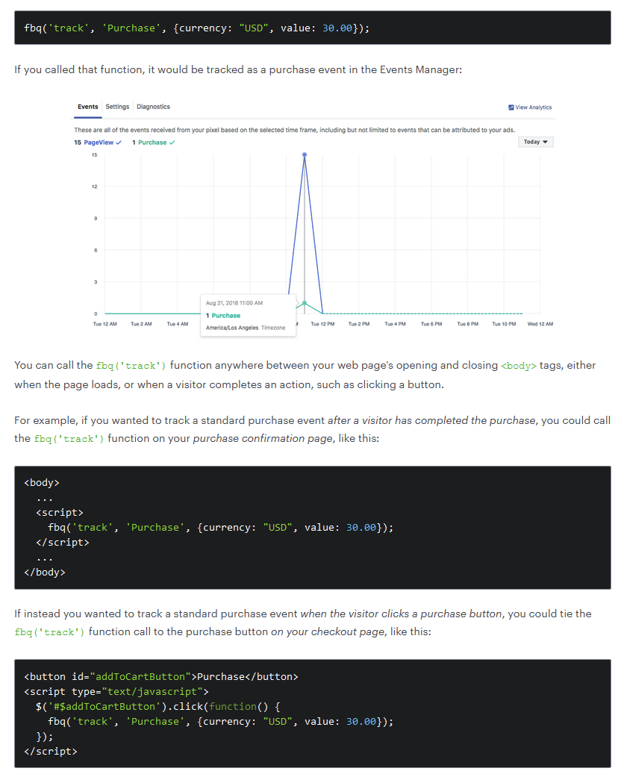Click the opening <script> line in body example
Screen dimensions: 624x780
[60, 513]
